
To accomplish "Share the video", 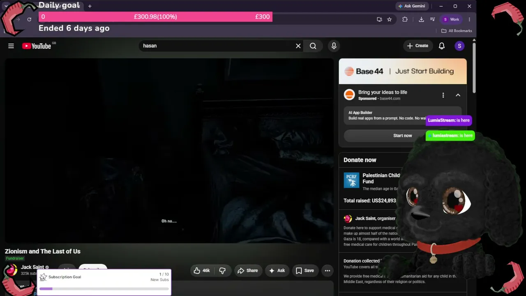I will pyautogui.click(x=248, y=271).
